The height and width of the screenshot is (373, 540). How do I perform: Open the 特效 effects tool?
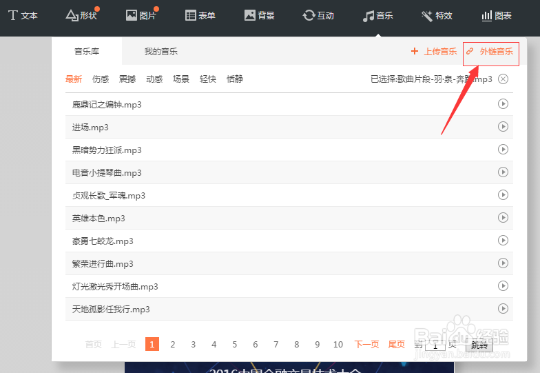click(437, 15)
